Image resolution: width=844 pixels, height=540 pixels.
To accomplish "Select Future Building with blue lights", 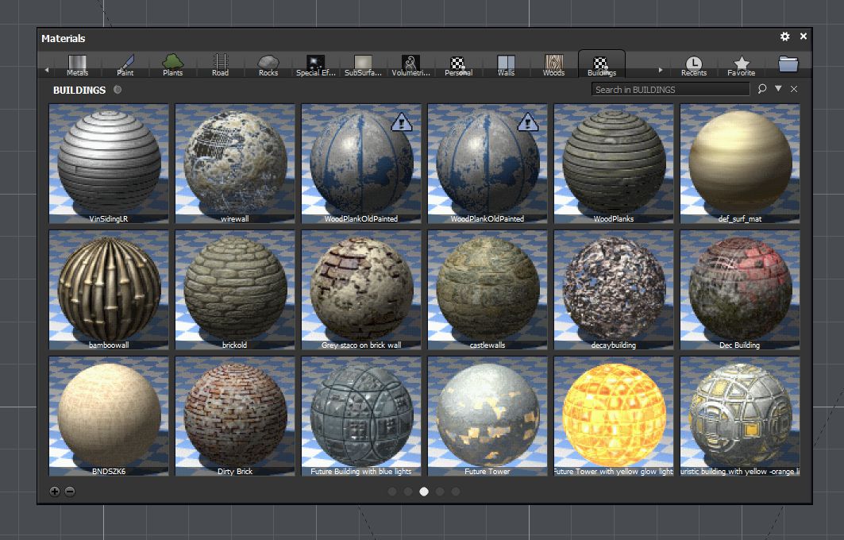I will [361, 416].
